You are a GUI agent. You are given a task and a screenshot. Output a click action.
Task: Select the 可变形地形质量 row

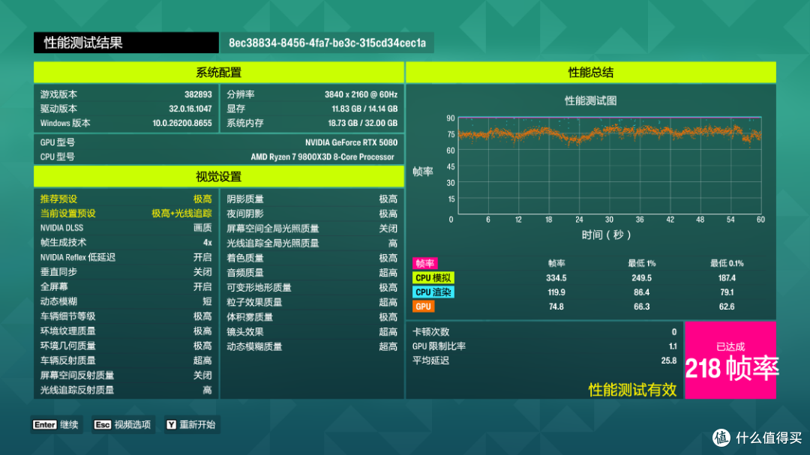coord(312,287)
